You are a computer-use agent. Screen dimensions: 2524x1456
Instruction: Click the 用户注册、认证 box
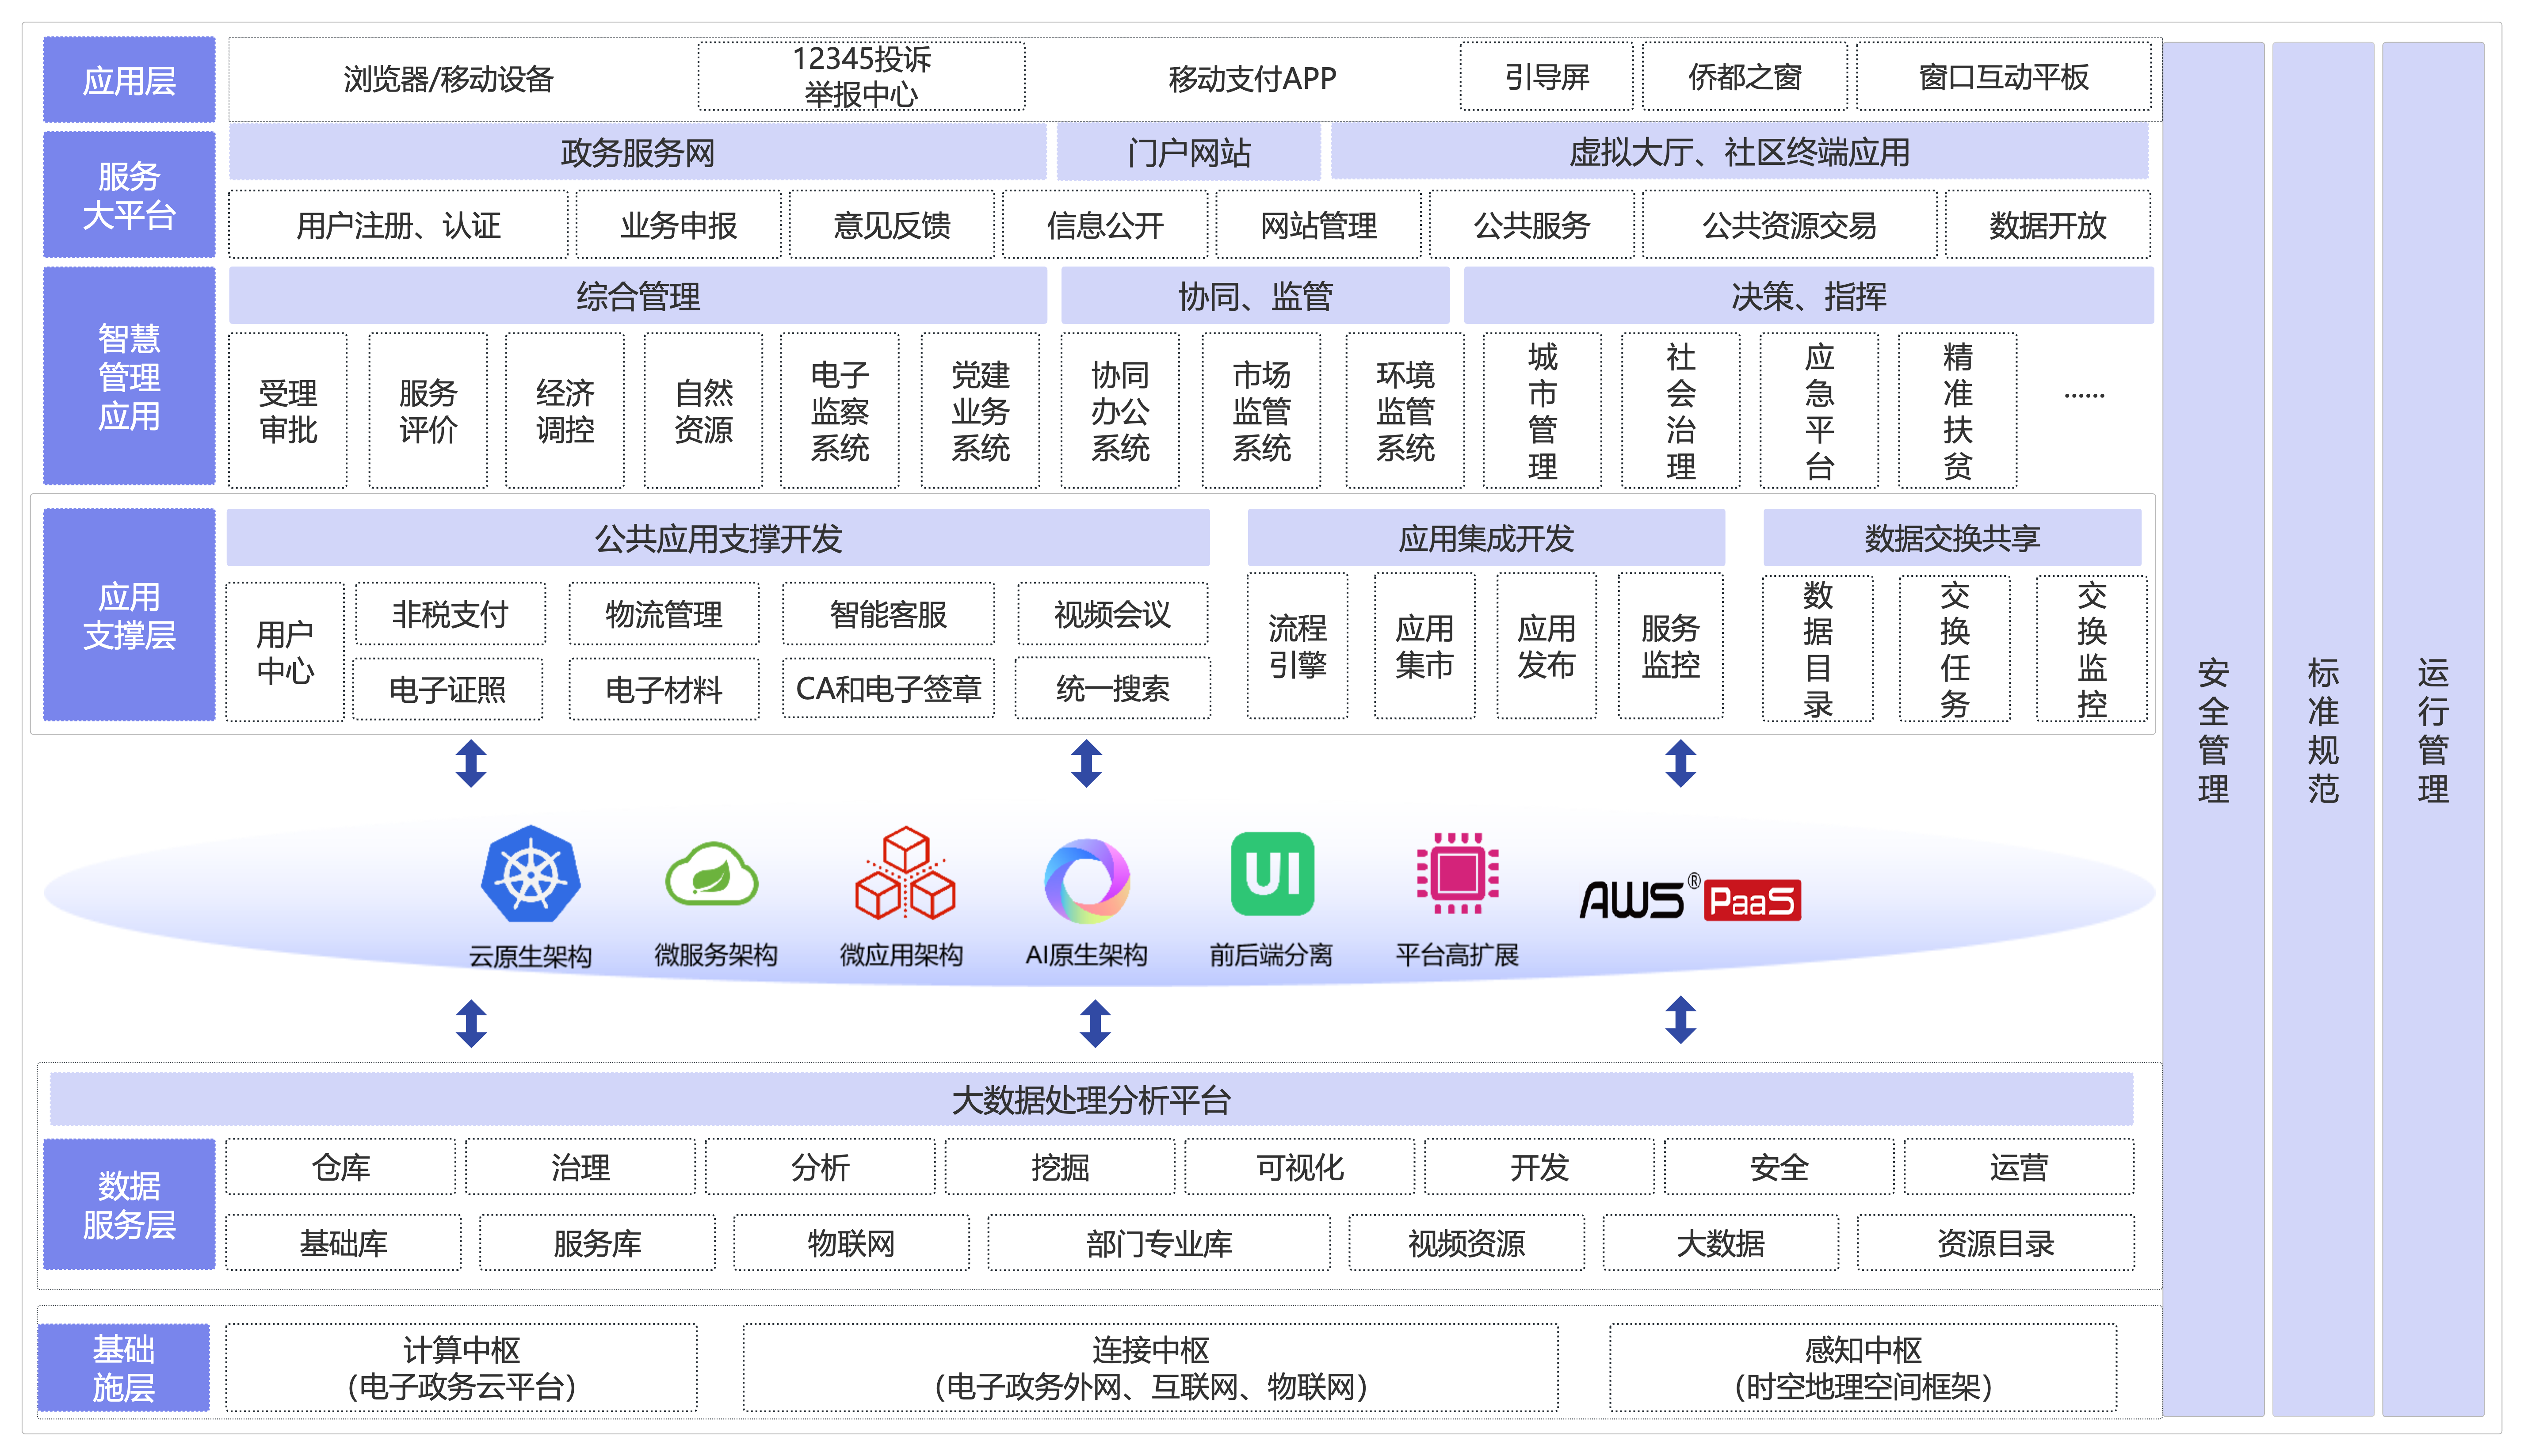point(398,225)
